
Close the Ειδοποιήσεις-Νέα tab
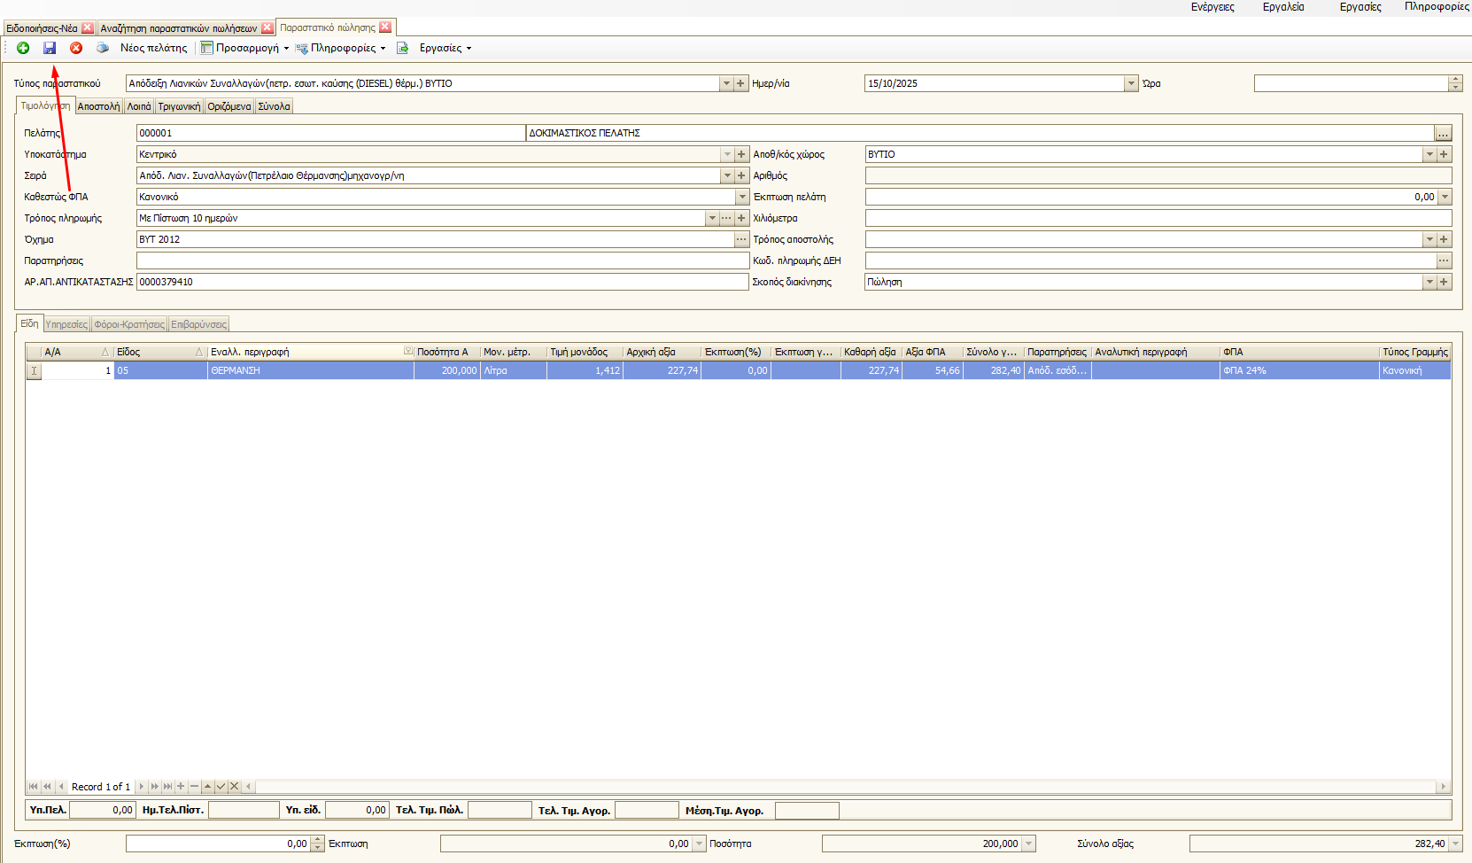(88, 28)
